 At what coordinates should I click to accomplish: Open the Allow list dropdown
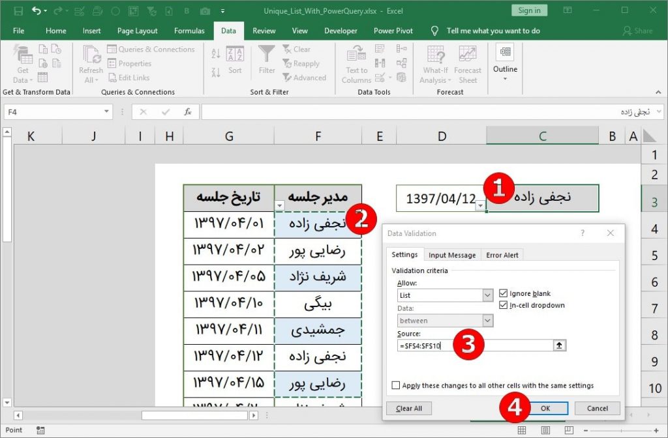click(x=488, y=295)
